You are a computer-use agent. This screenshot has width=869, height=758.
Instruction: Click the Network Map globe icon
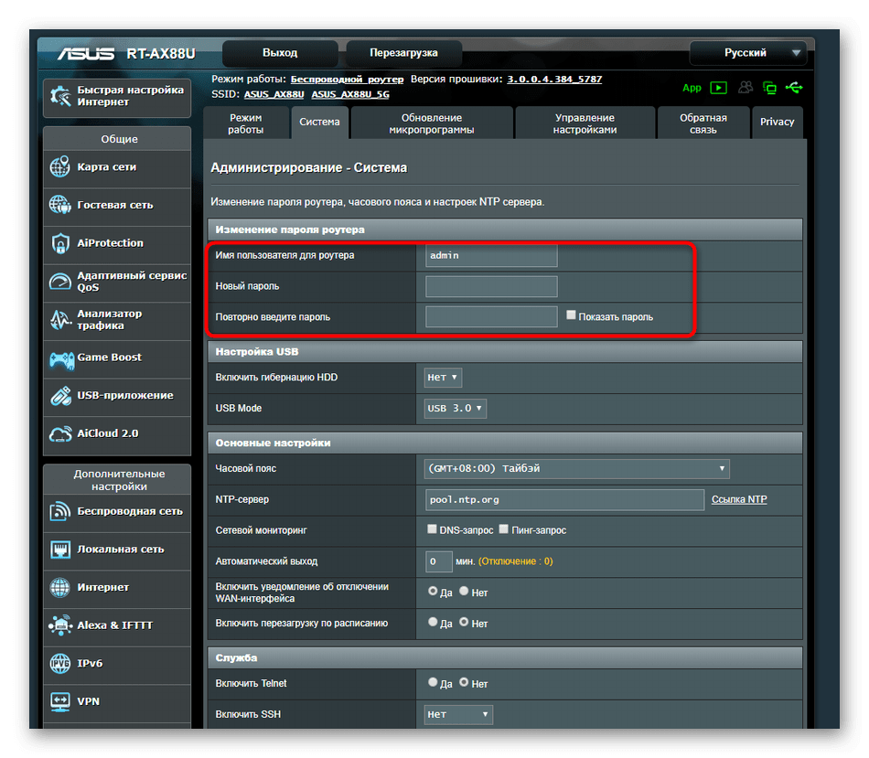tap(60, 167)
